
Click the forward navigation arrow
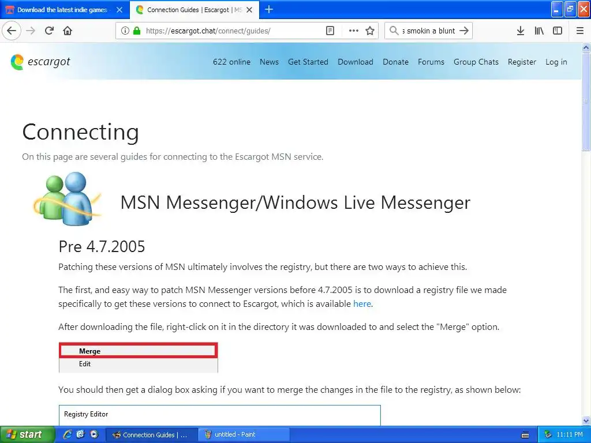click(x=31, y=31)
